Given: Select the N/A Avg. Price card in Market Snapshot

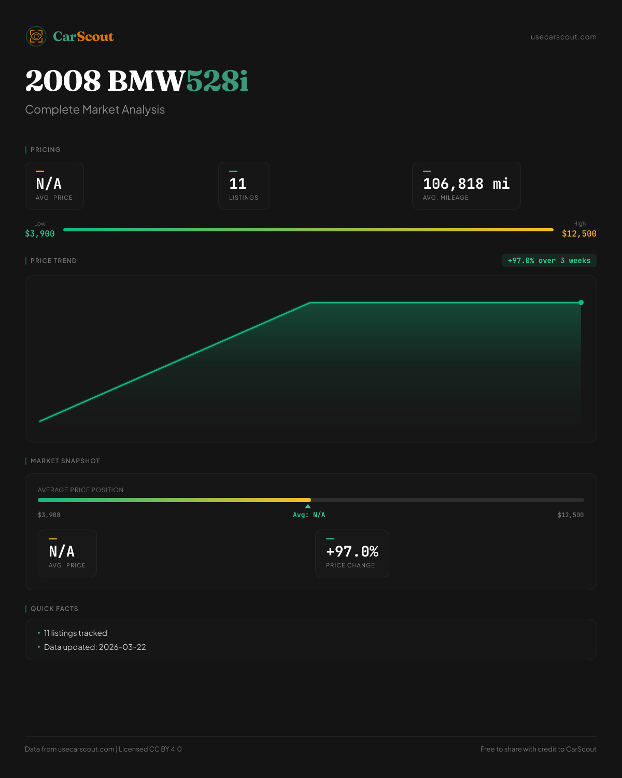Looking at the screenshot, I should click(x=67, y=553).
